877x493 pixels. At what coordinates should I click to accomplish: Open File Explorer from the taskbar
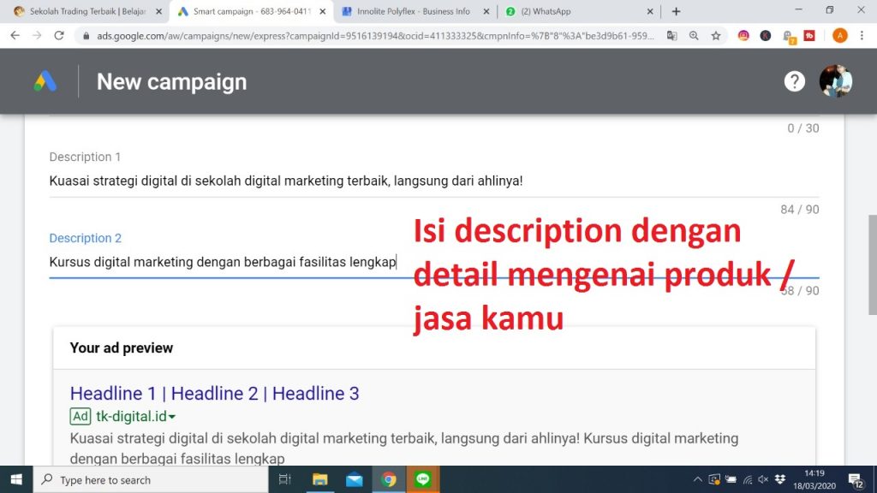pyautogui.click(x=320, y=480)
